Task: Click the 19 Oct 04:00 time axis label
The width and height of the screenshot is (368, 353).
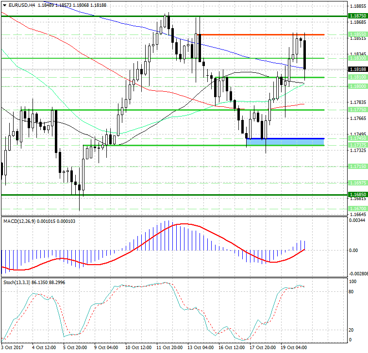Action: pos(294,348)
